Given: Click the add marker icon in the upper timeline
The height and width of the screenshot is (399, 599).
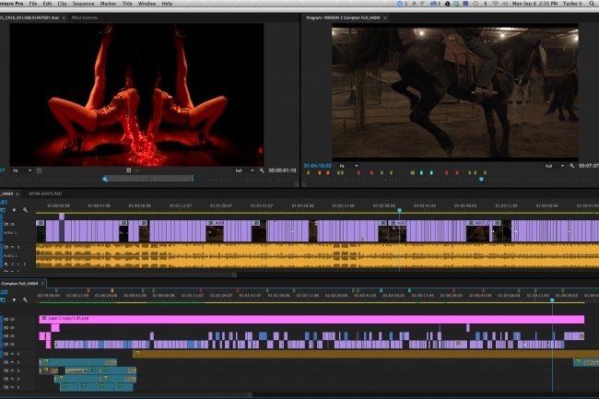Looking at the screenshot, I should (14, 210).
